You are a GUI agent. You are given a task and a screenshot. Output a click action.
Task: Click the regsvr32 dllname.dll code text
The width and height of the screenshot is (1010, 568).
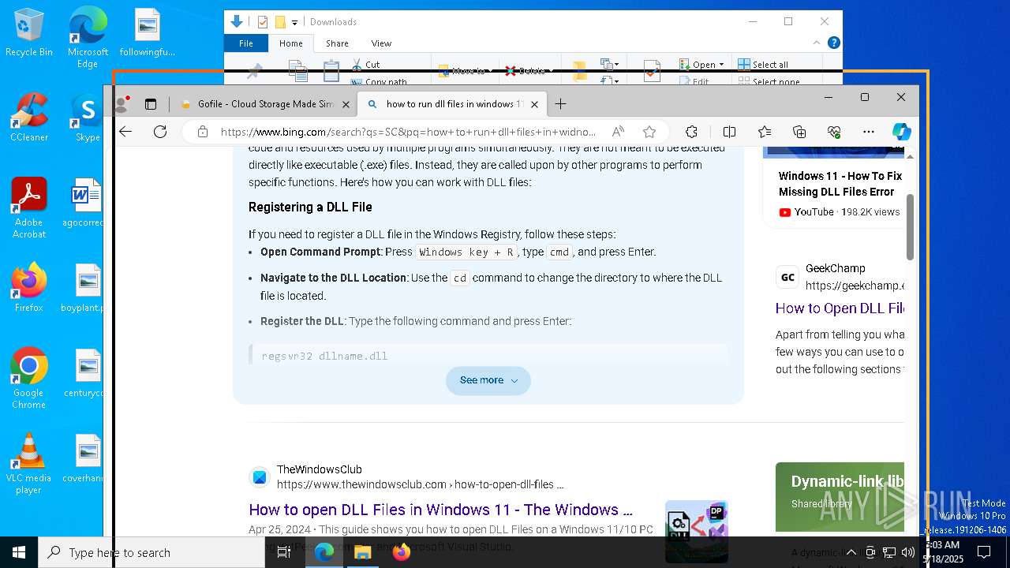pyautogui.click(x=324, y=356)
